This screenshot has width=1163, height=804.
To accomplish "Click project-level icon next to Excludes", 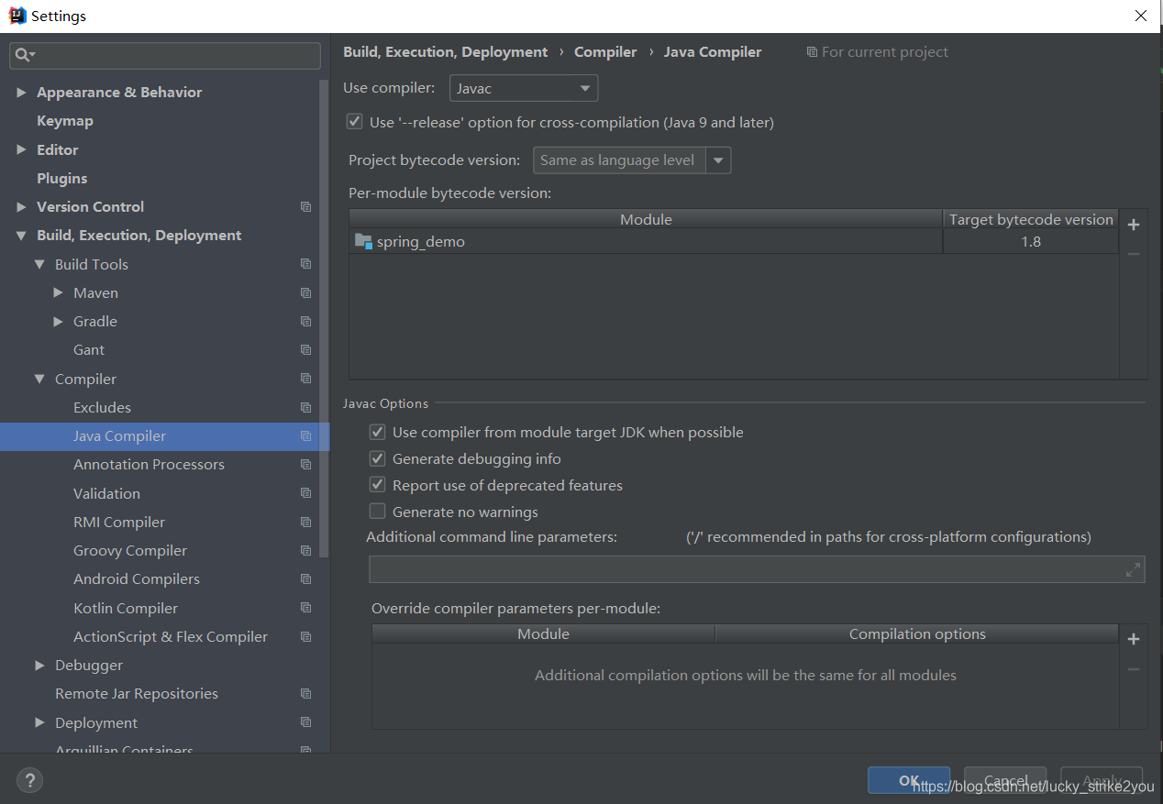I will 306,408.
